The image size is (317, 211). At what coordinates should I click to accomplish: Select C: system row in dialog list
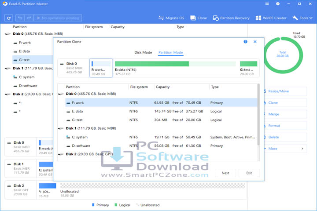(x=161, y=137)
